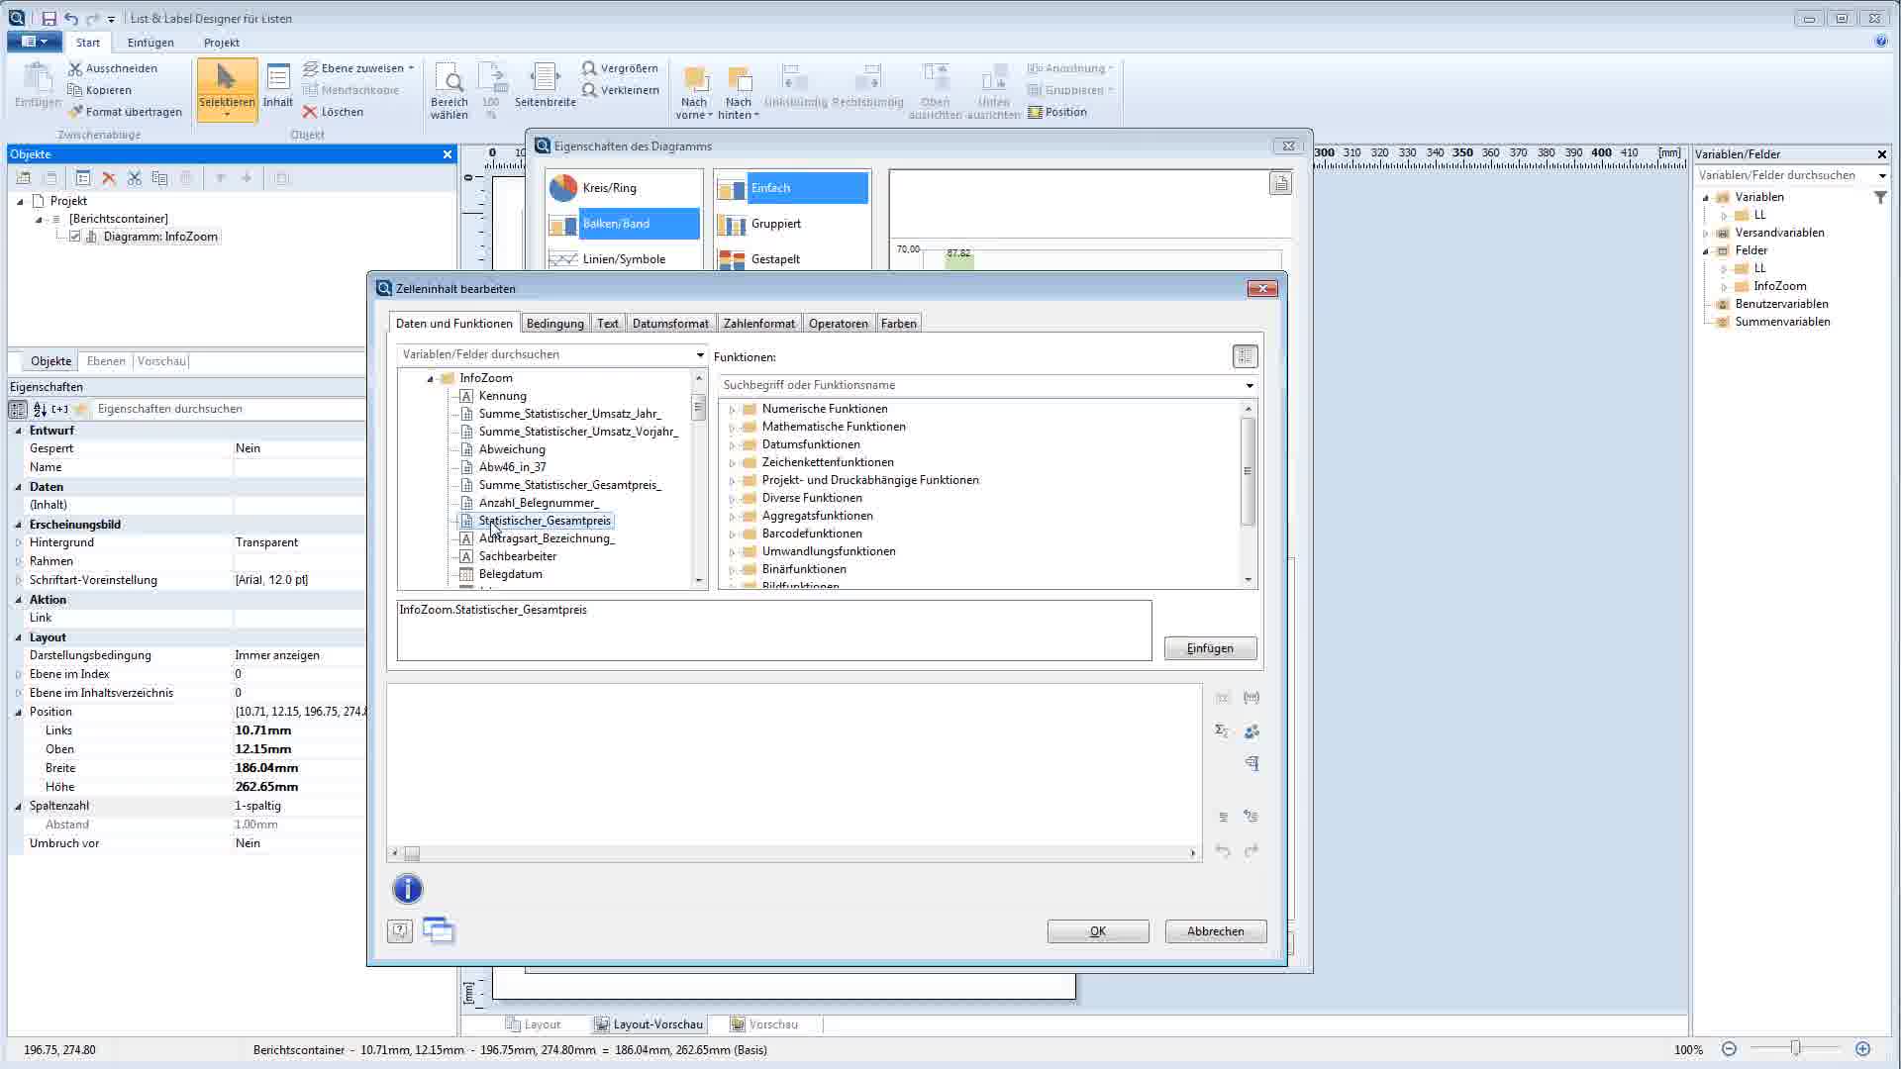The height and width of the screenshot is (1069, 1901).
Task: Click the Löschen ribbon command
Action: point(333,112)
